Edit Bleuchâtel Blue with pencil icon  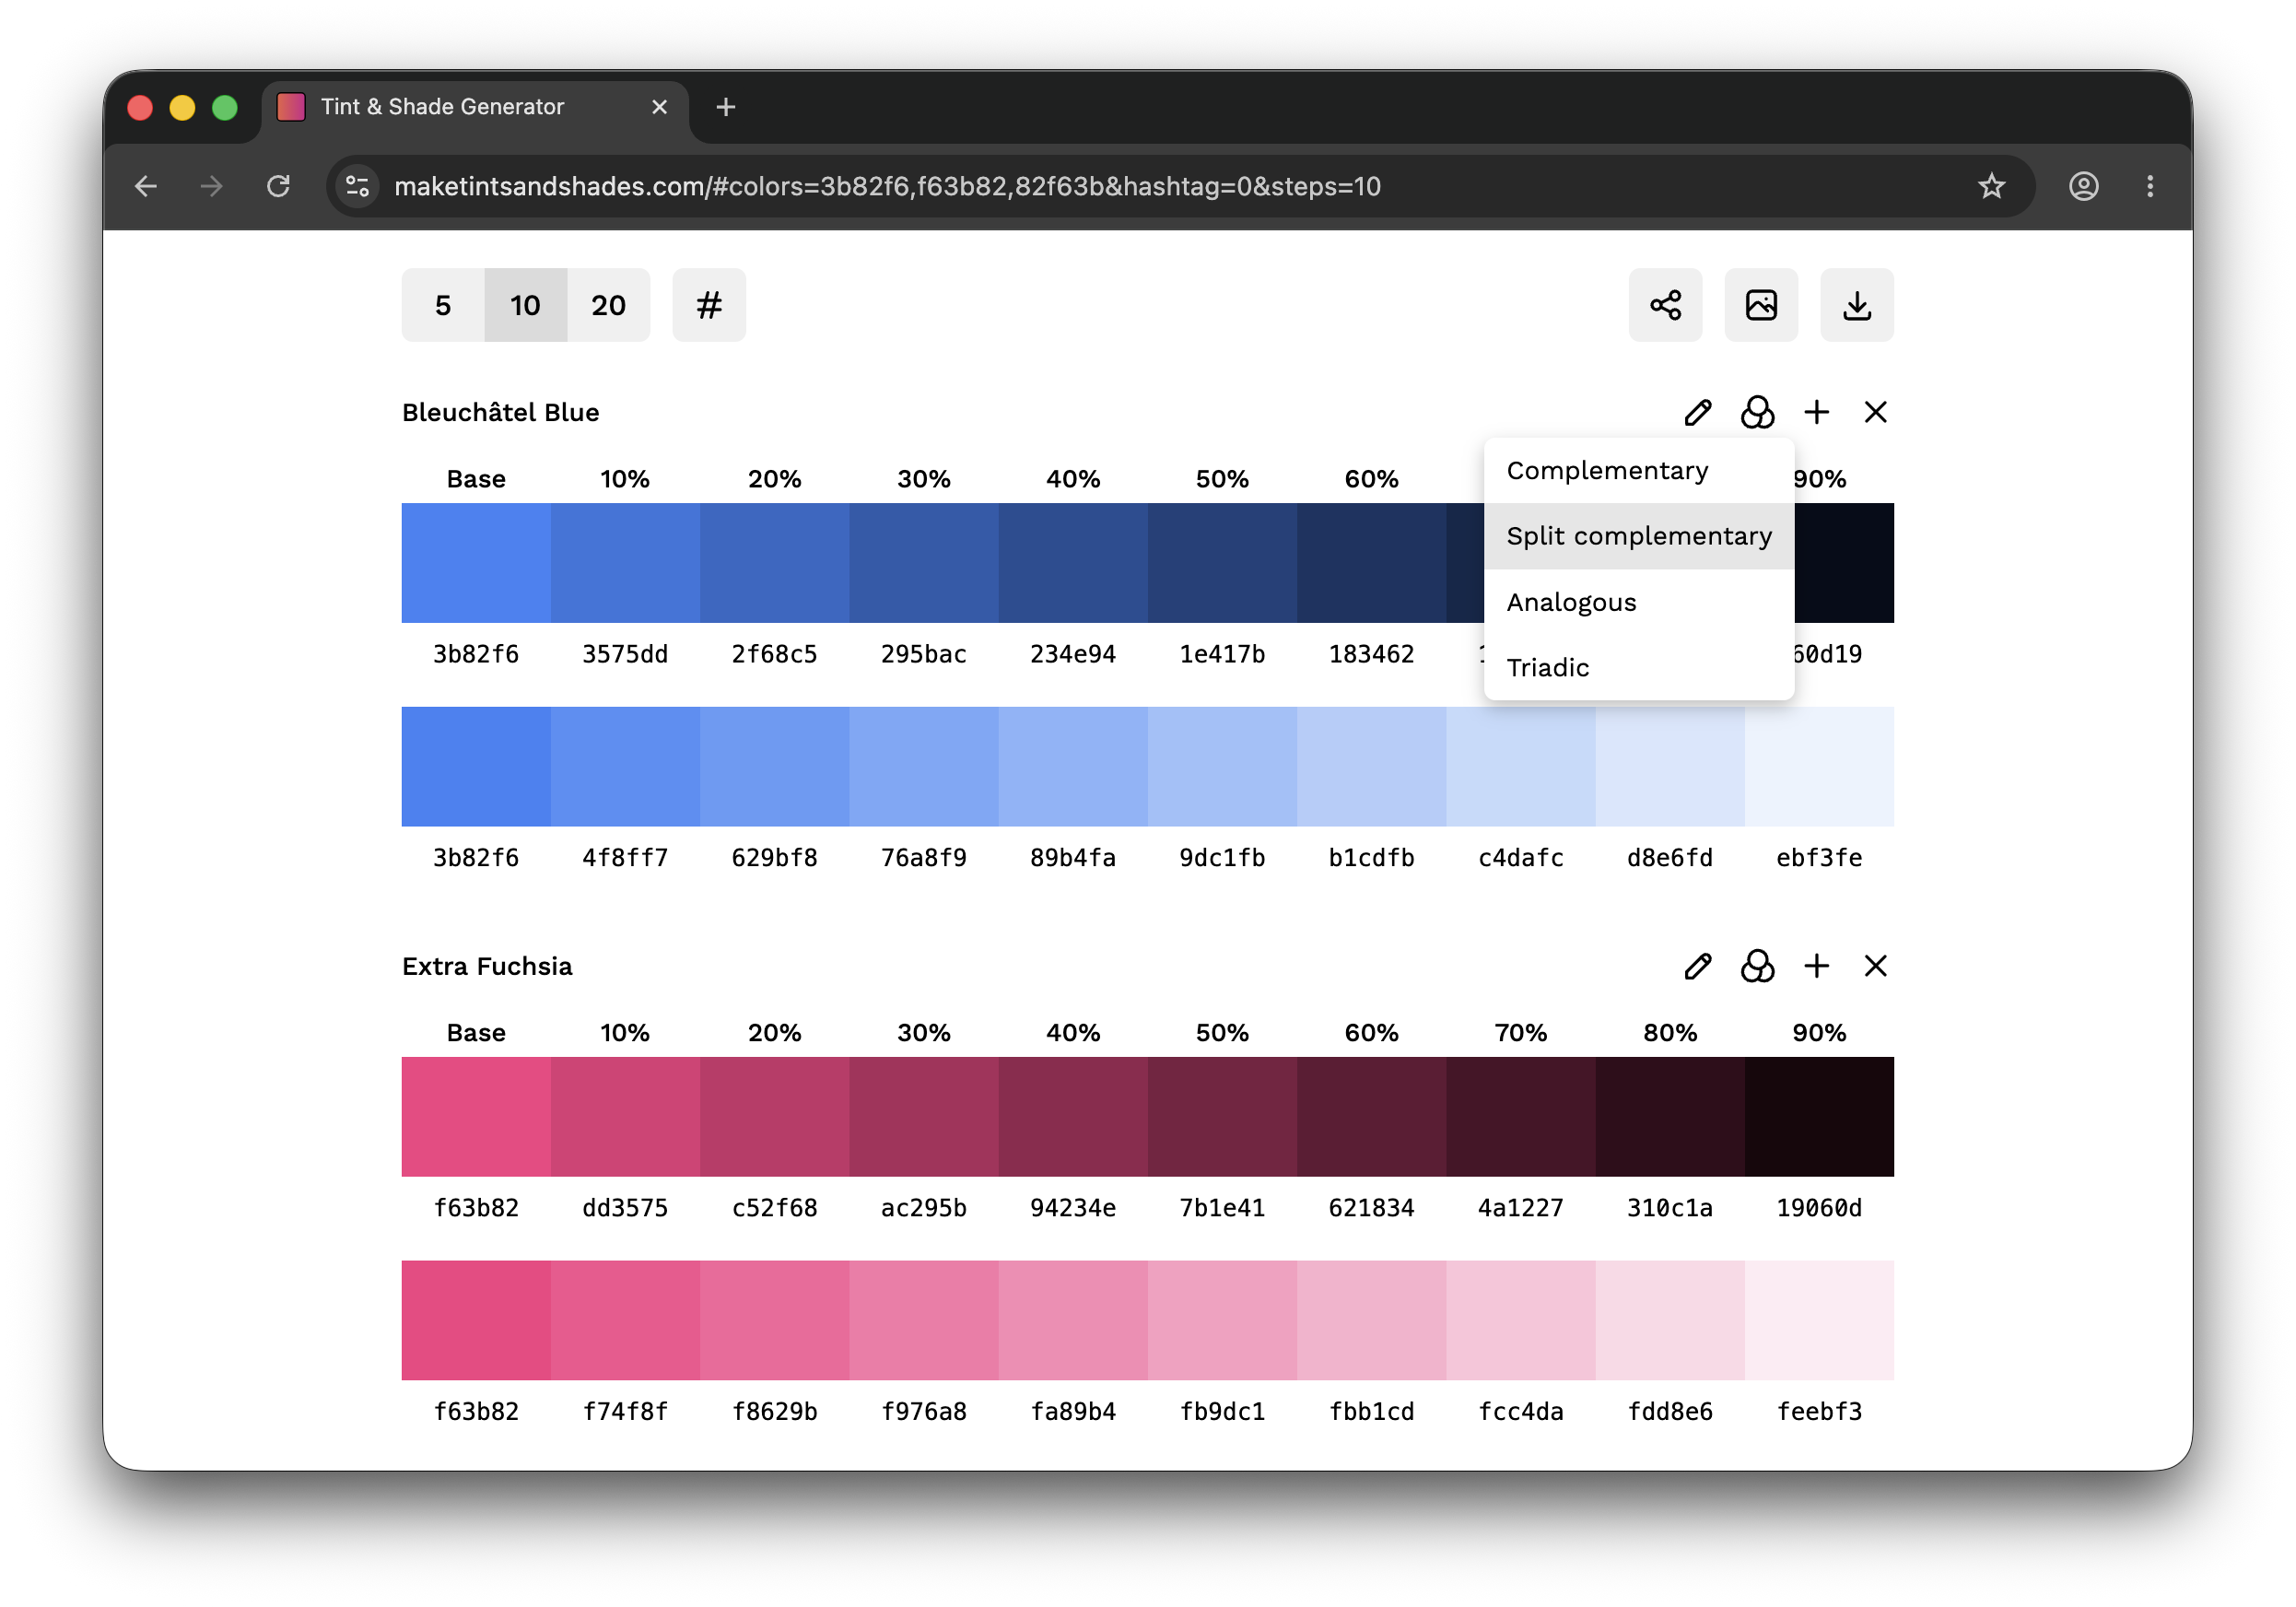(x=1698, y=412)
